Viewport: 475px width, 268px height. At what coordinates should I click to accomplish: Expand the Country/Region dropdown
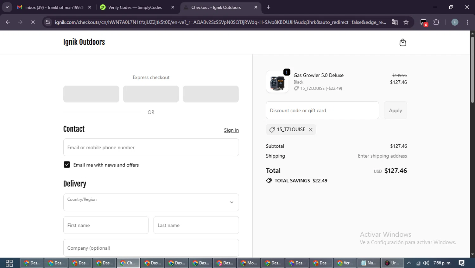[x=151, y=203]
